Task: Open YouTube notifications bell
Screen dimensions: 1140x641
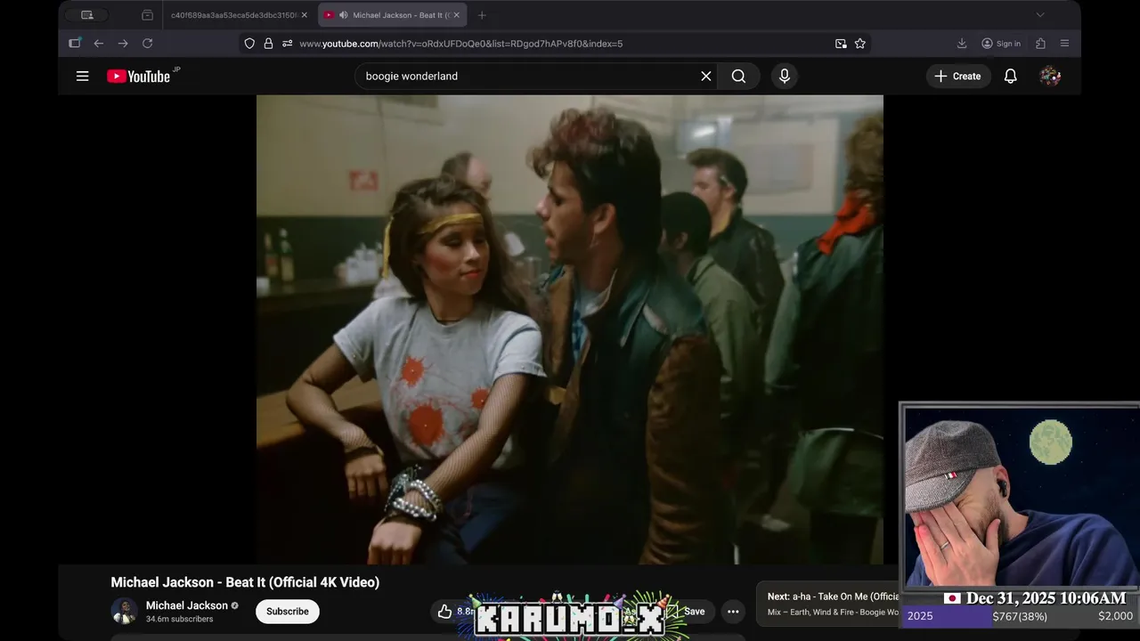Action: coord(1011,77)
